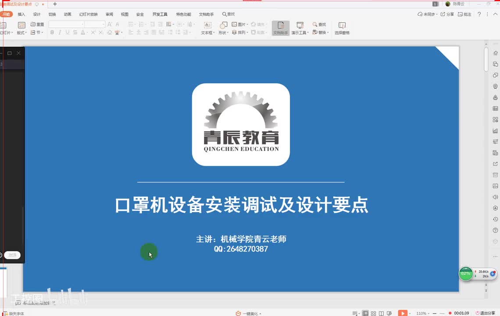
Task: Click the 分享 share button
Action: click(447, 14)
